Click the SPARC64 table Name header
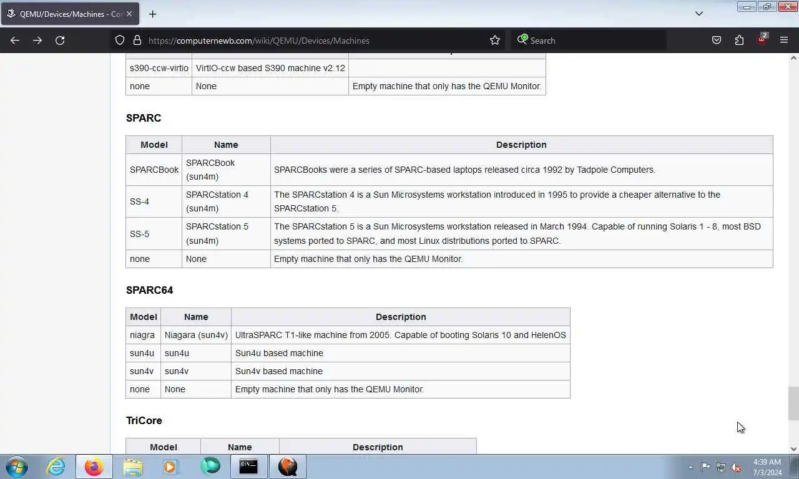This screenshot has width=799, height=479. coord(196,317)
